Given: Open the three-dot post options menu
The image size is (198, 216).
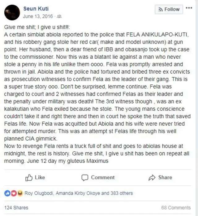Looking at the screenshot, I should (x=189, y=8).
